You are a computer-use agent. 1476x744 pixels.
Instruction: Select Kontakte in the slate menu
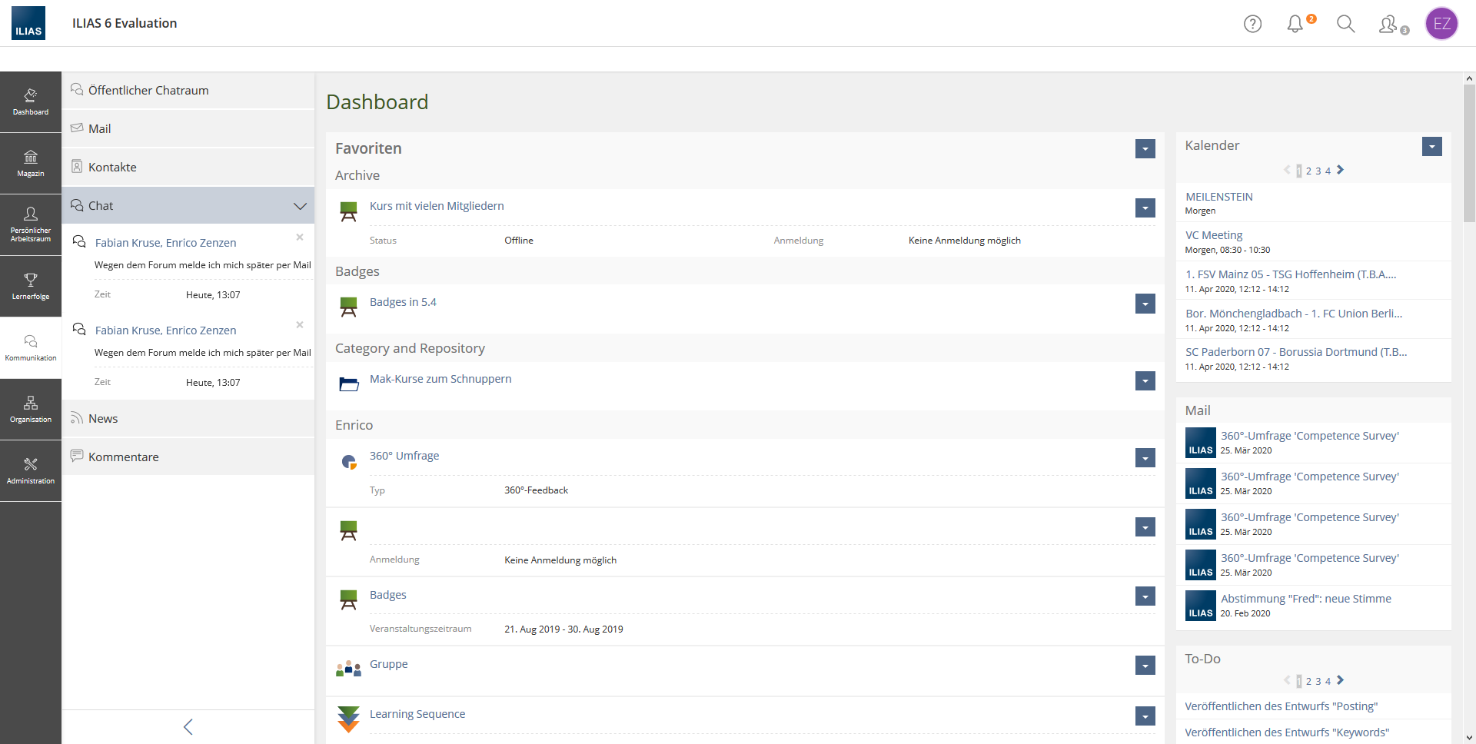click(112, 168)
